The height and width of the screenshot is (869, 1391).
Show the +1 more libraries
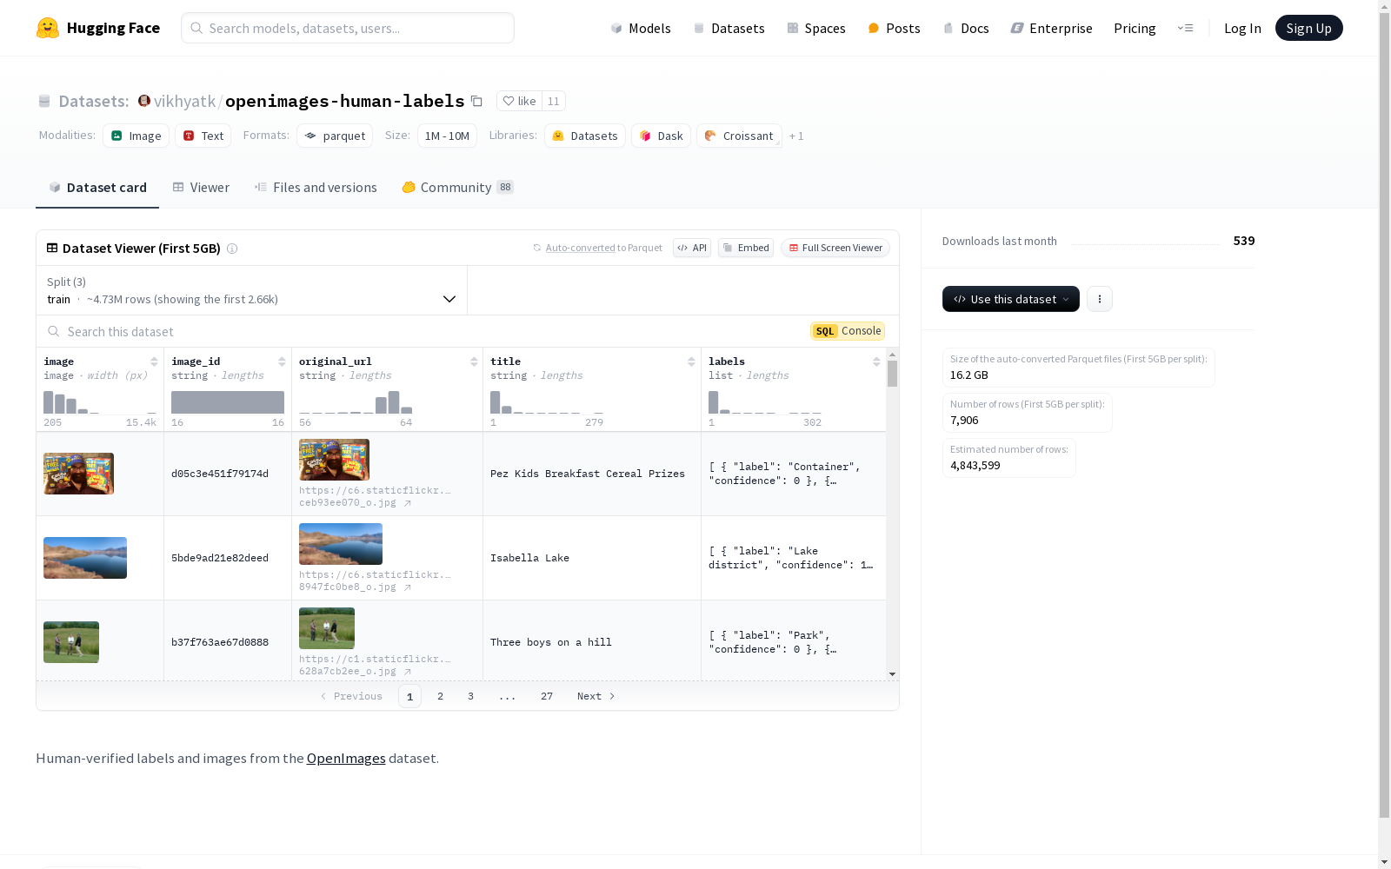(x=796, y=136)
